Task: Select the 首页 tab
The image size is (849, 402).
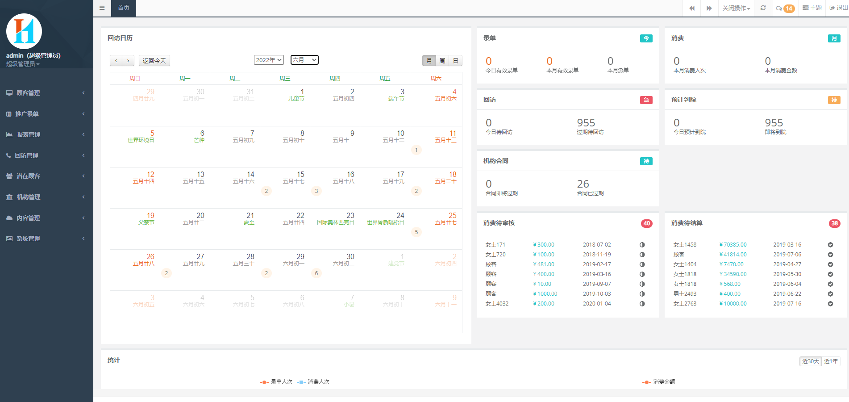Action: click(124, 8)
